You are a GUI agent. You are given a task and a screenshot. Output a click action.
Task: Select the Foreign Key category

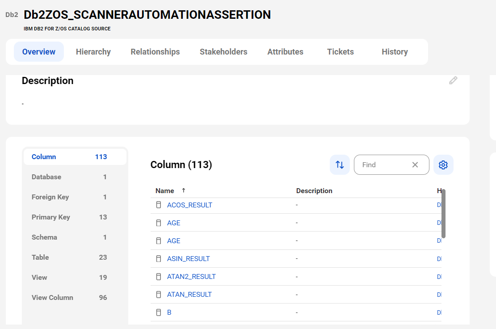tap(75, 197)
